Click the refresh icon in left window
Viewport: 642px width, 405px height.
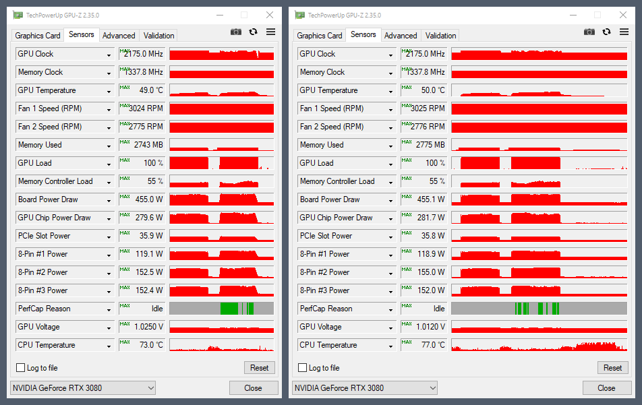[253, 32]
